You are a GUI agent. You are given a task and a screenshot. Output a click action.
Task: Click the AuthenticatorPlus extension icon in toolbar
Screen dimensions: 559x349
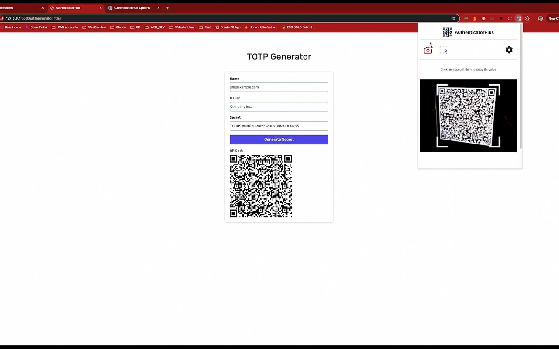518,18
